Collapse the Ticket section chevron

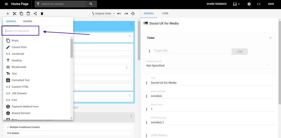[x=270, y=38]
